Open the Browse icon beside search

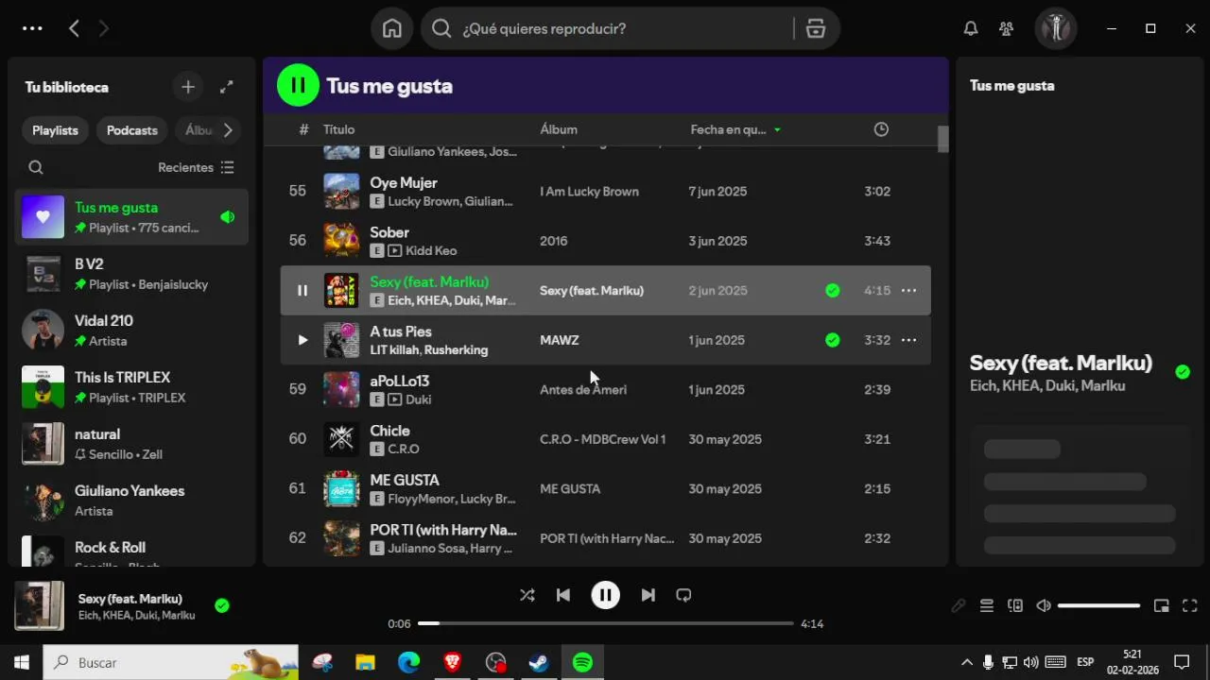pyautogui.click(x=816, y=28)
